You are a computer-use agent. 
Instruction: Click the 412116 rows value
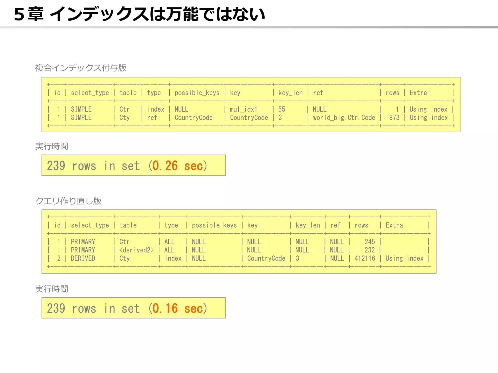365,258
